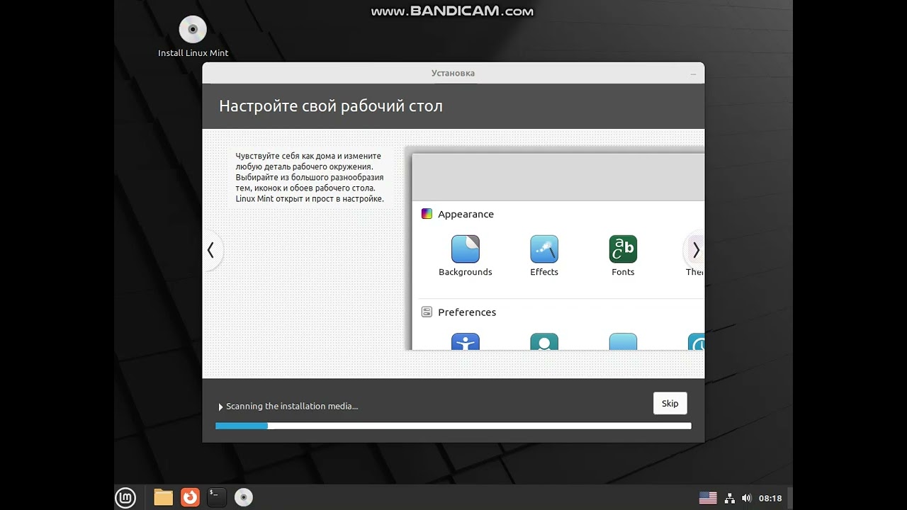Open the Linux Mint start menu
The image size is (907, 510).
click(x=125, y=498)
